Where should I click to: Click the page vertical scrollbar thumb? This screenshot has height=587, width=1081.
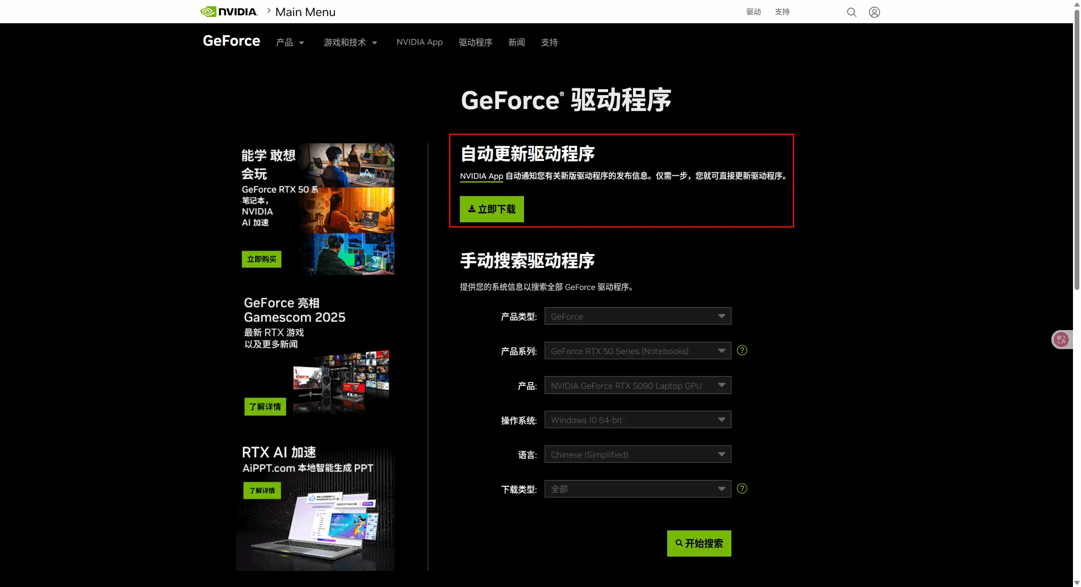click(1077, 150)
